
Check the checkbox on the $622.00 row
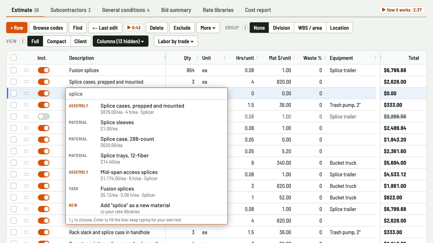pyautogui.click(x=14, y=197)
